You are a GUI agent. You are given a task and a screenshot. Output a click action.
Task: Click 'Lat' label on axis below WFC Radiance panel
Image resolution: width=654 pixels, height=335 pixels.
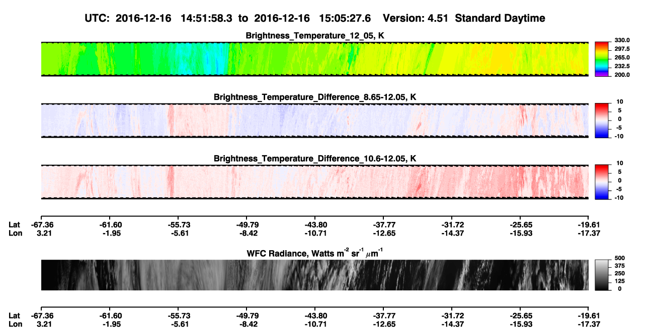click(x=14, y=315)
